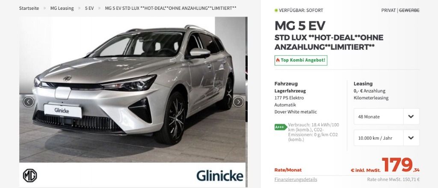
Task: Expand mileage options via chevron arrow
Action: [411, 138]
